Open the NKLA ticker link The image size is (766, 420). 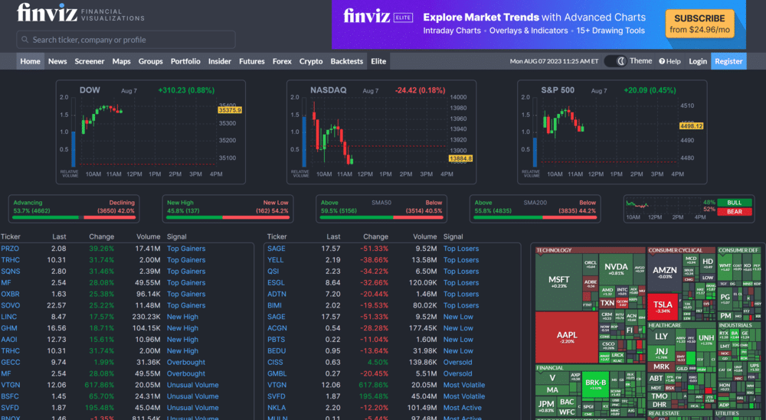(x=277, y=408)
